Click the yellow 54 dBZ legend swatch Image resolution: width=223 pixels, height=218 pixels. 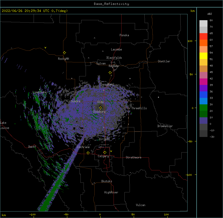pyautogui.click(x=203, y=56)
